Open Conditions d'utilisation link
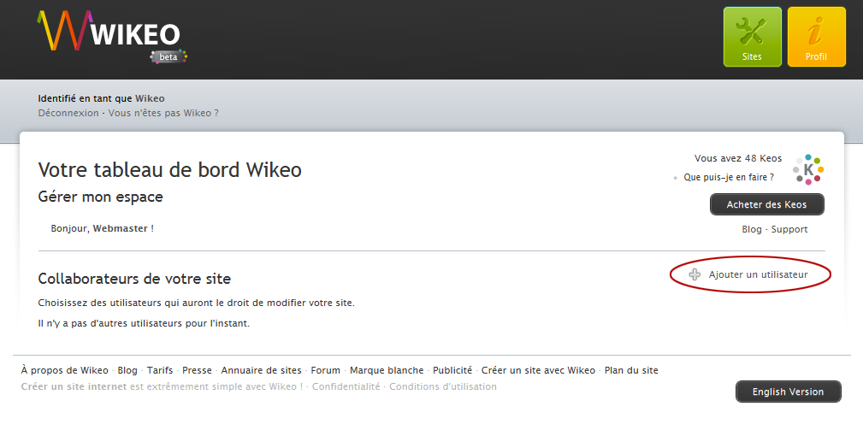 446,386
